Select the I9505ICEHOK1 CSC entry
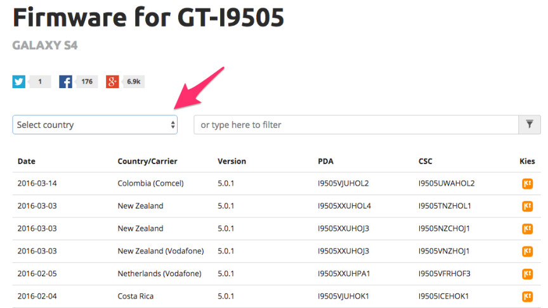 pos(444,297)
